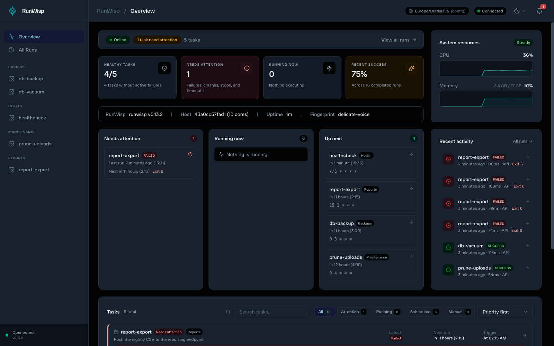Click the globe icon in the timezone pill
This screenshot has width=554, height=346.
coord(411,11)
